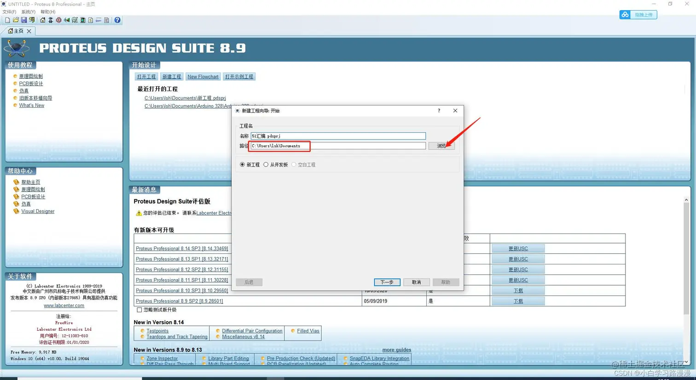
Task: Open the PCB板设计 tutorial link under 使用教程
Action: [x=31, y=84]
